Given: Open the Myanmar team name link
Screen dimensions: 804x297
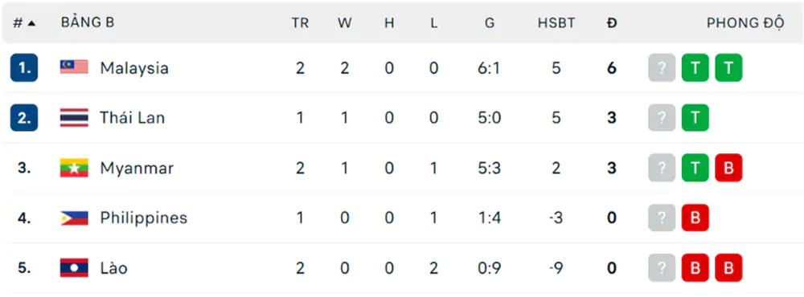Looking at the screenshot, I should pyautogui.click(x=137, y=168).
